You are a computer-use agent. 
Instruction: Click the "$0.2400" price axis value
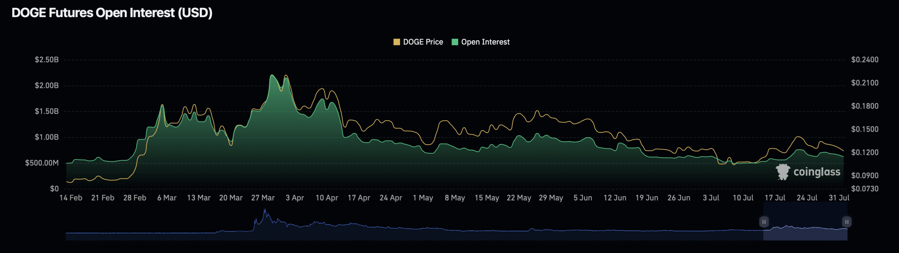(x=865, y=60)
